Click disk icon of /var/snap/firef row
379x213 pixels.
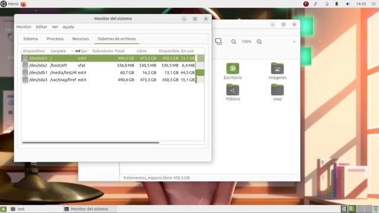[x=25, y=80]
